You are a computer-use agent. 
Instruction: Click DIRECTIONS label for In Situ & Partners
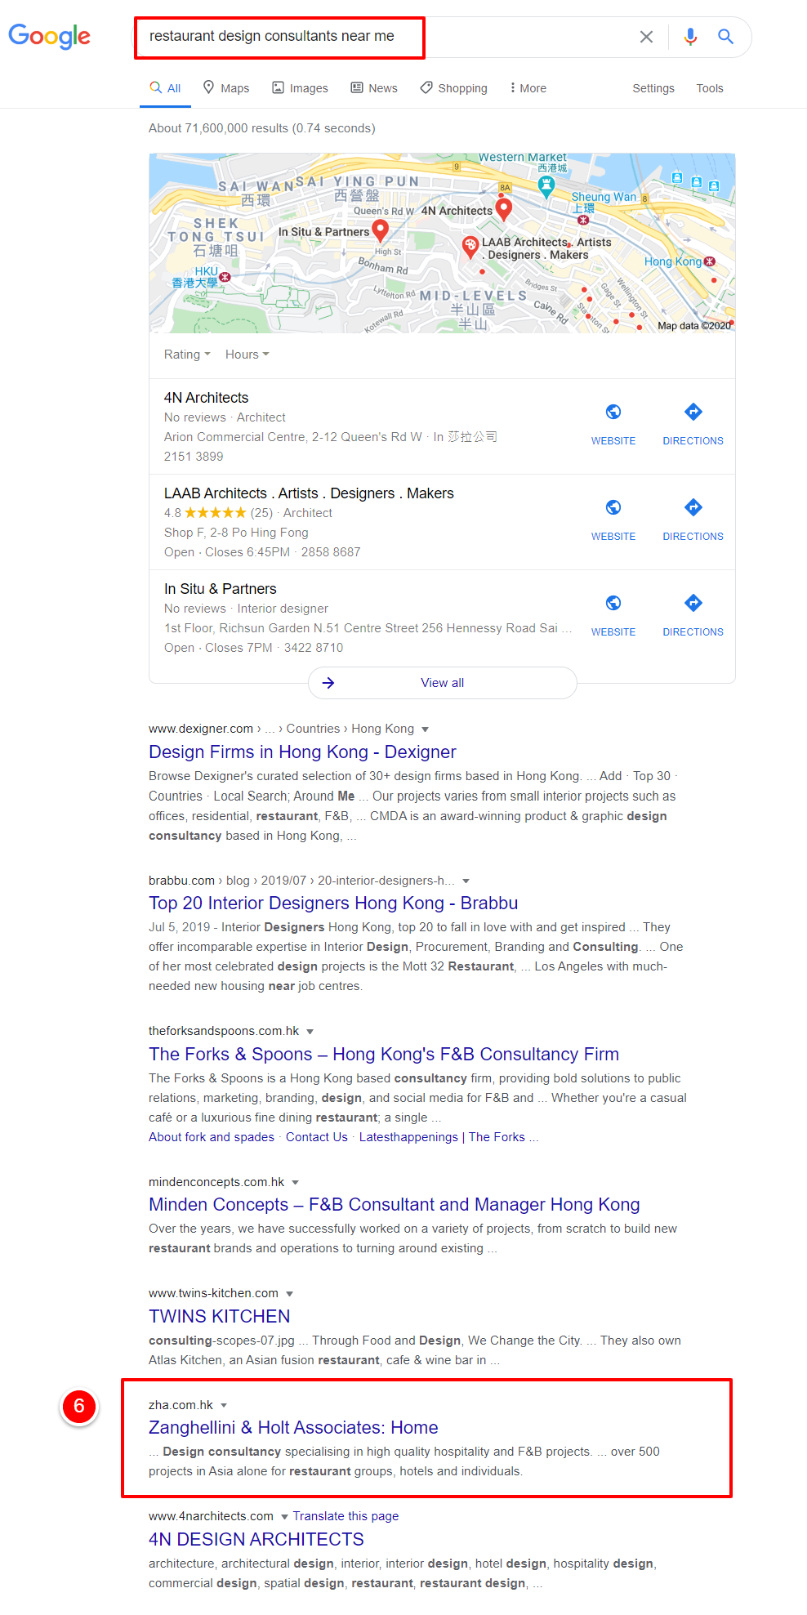click(x=693, y=632)
